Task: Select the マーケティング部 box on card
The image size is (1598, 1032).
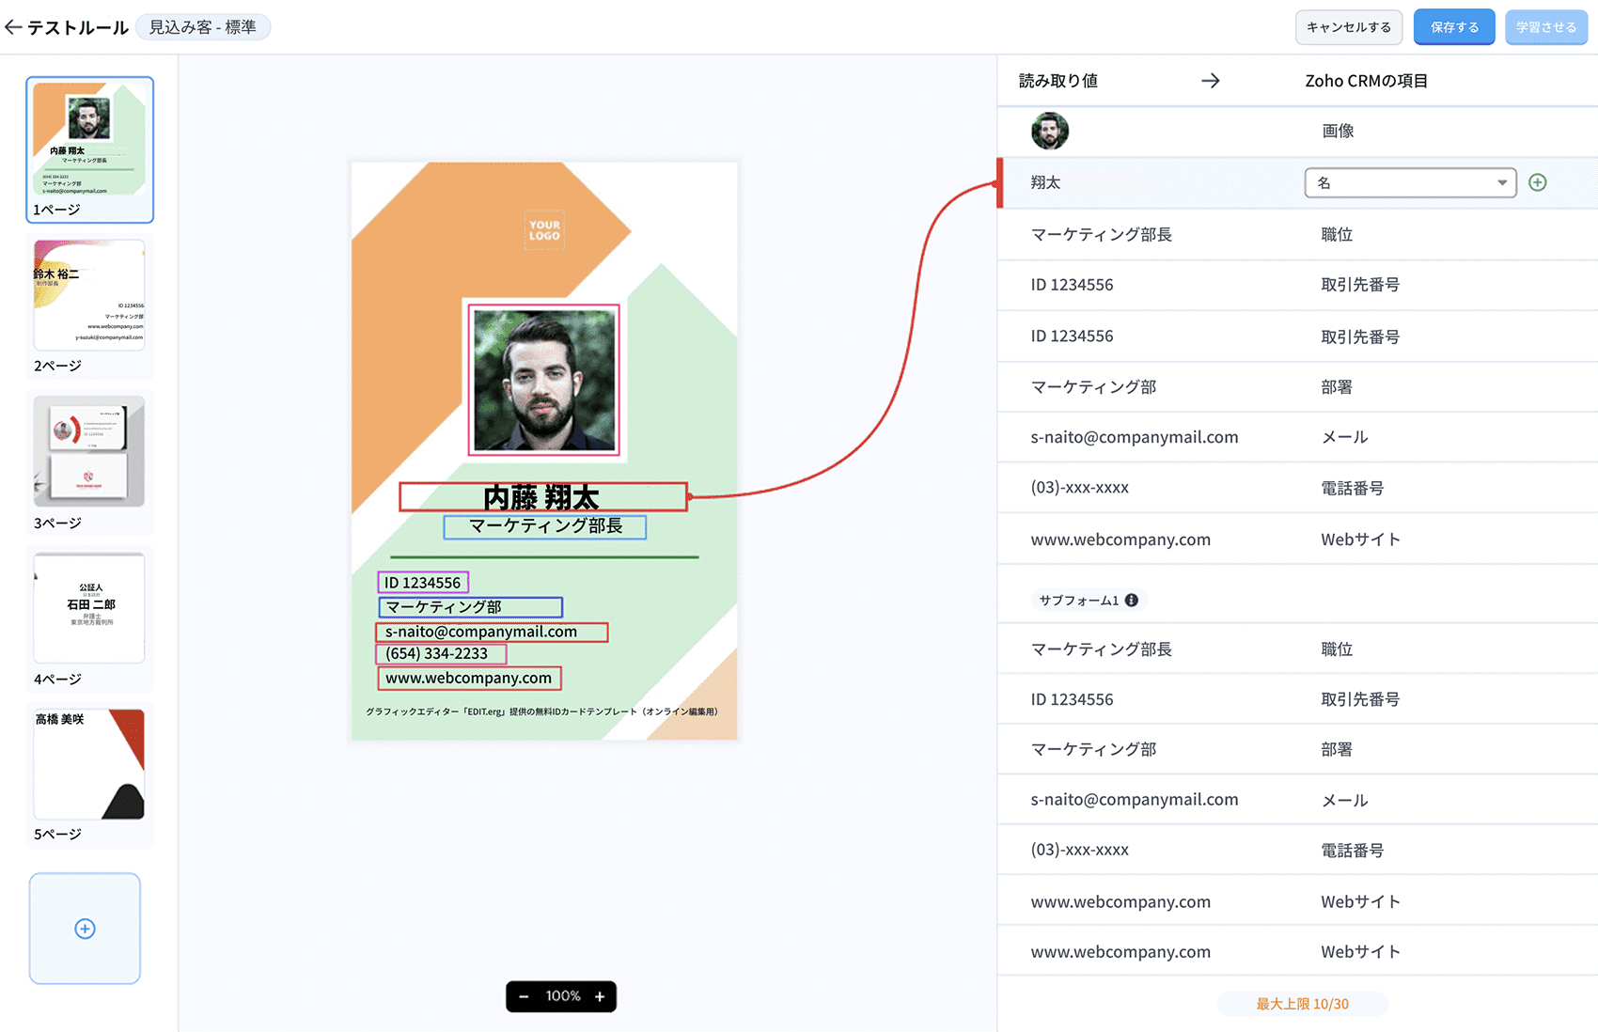Action: (471, 607)
